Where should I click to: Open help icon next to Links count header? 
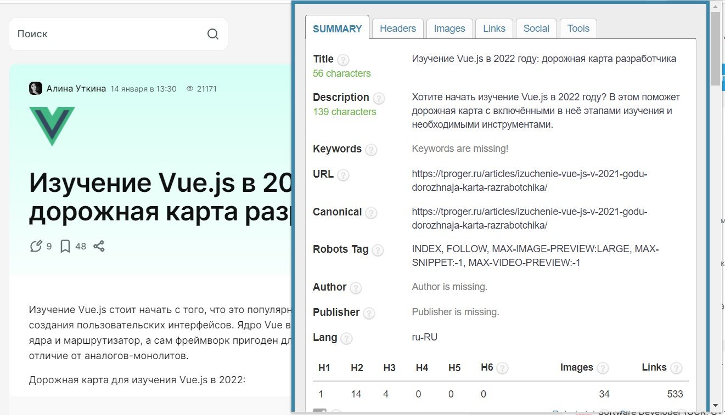click(676, 368)
